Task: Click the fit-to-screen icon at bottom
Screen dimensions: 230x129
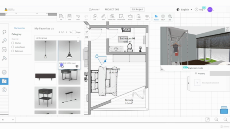Action: [207, 120]
